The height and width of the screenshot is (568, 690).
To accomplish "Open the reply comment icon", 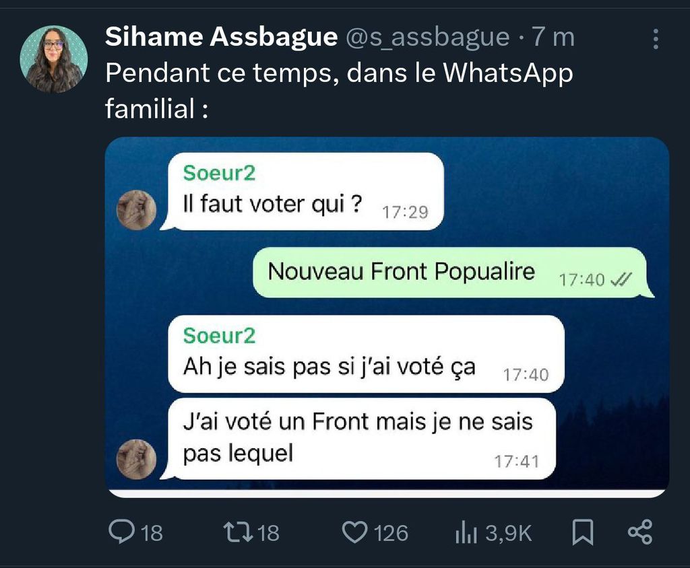I will point(122,532).
